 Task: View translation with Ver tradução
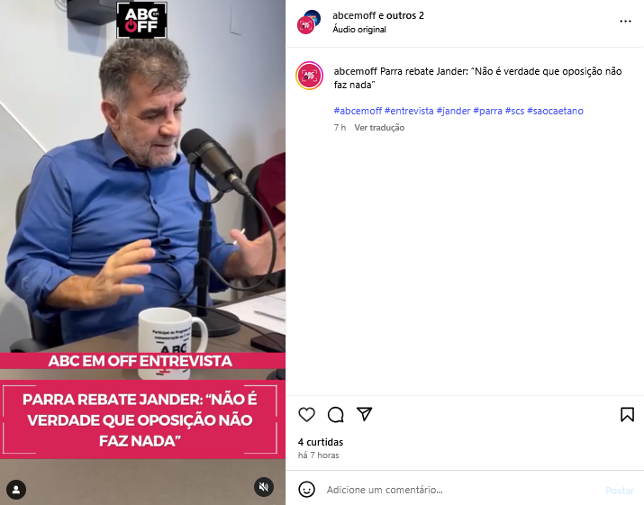[379, 128]
